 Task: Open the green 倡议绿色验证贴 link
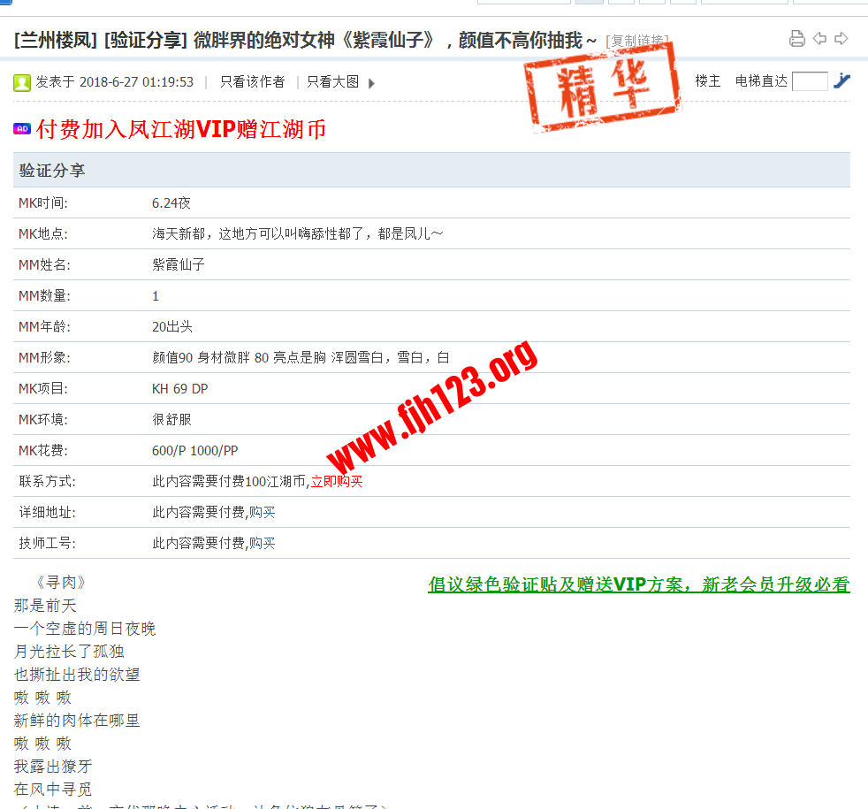638,584
